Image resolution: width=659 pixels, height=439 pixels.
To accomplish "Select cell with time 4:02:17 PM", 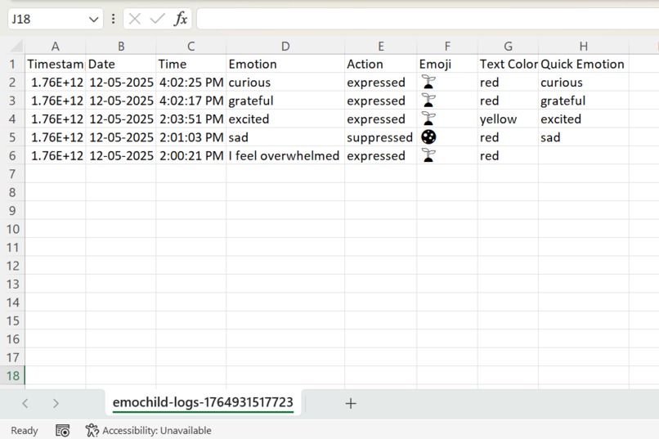I will (x=191, y=101).
